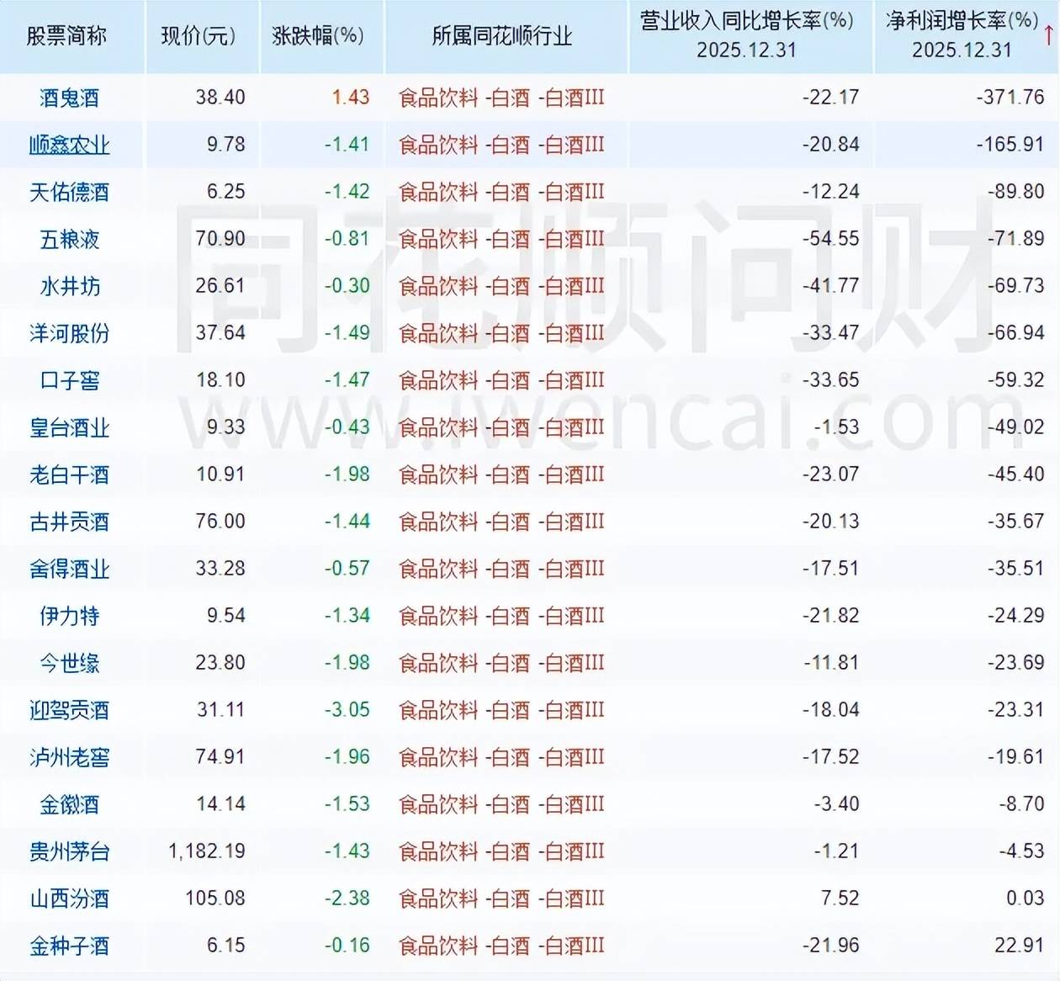The height and width of the screenshot is (981, 1060).
Task: Sort by the 股票简称 column header
Action: tap(66, 36)
